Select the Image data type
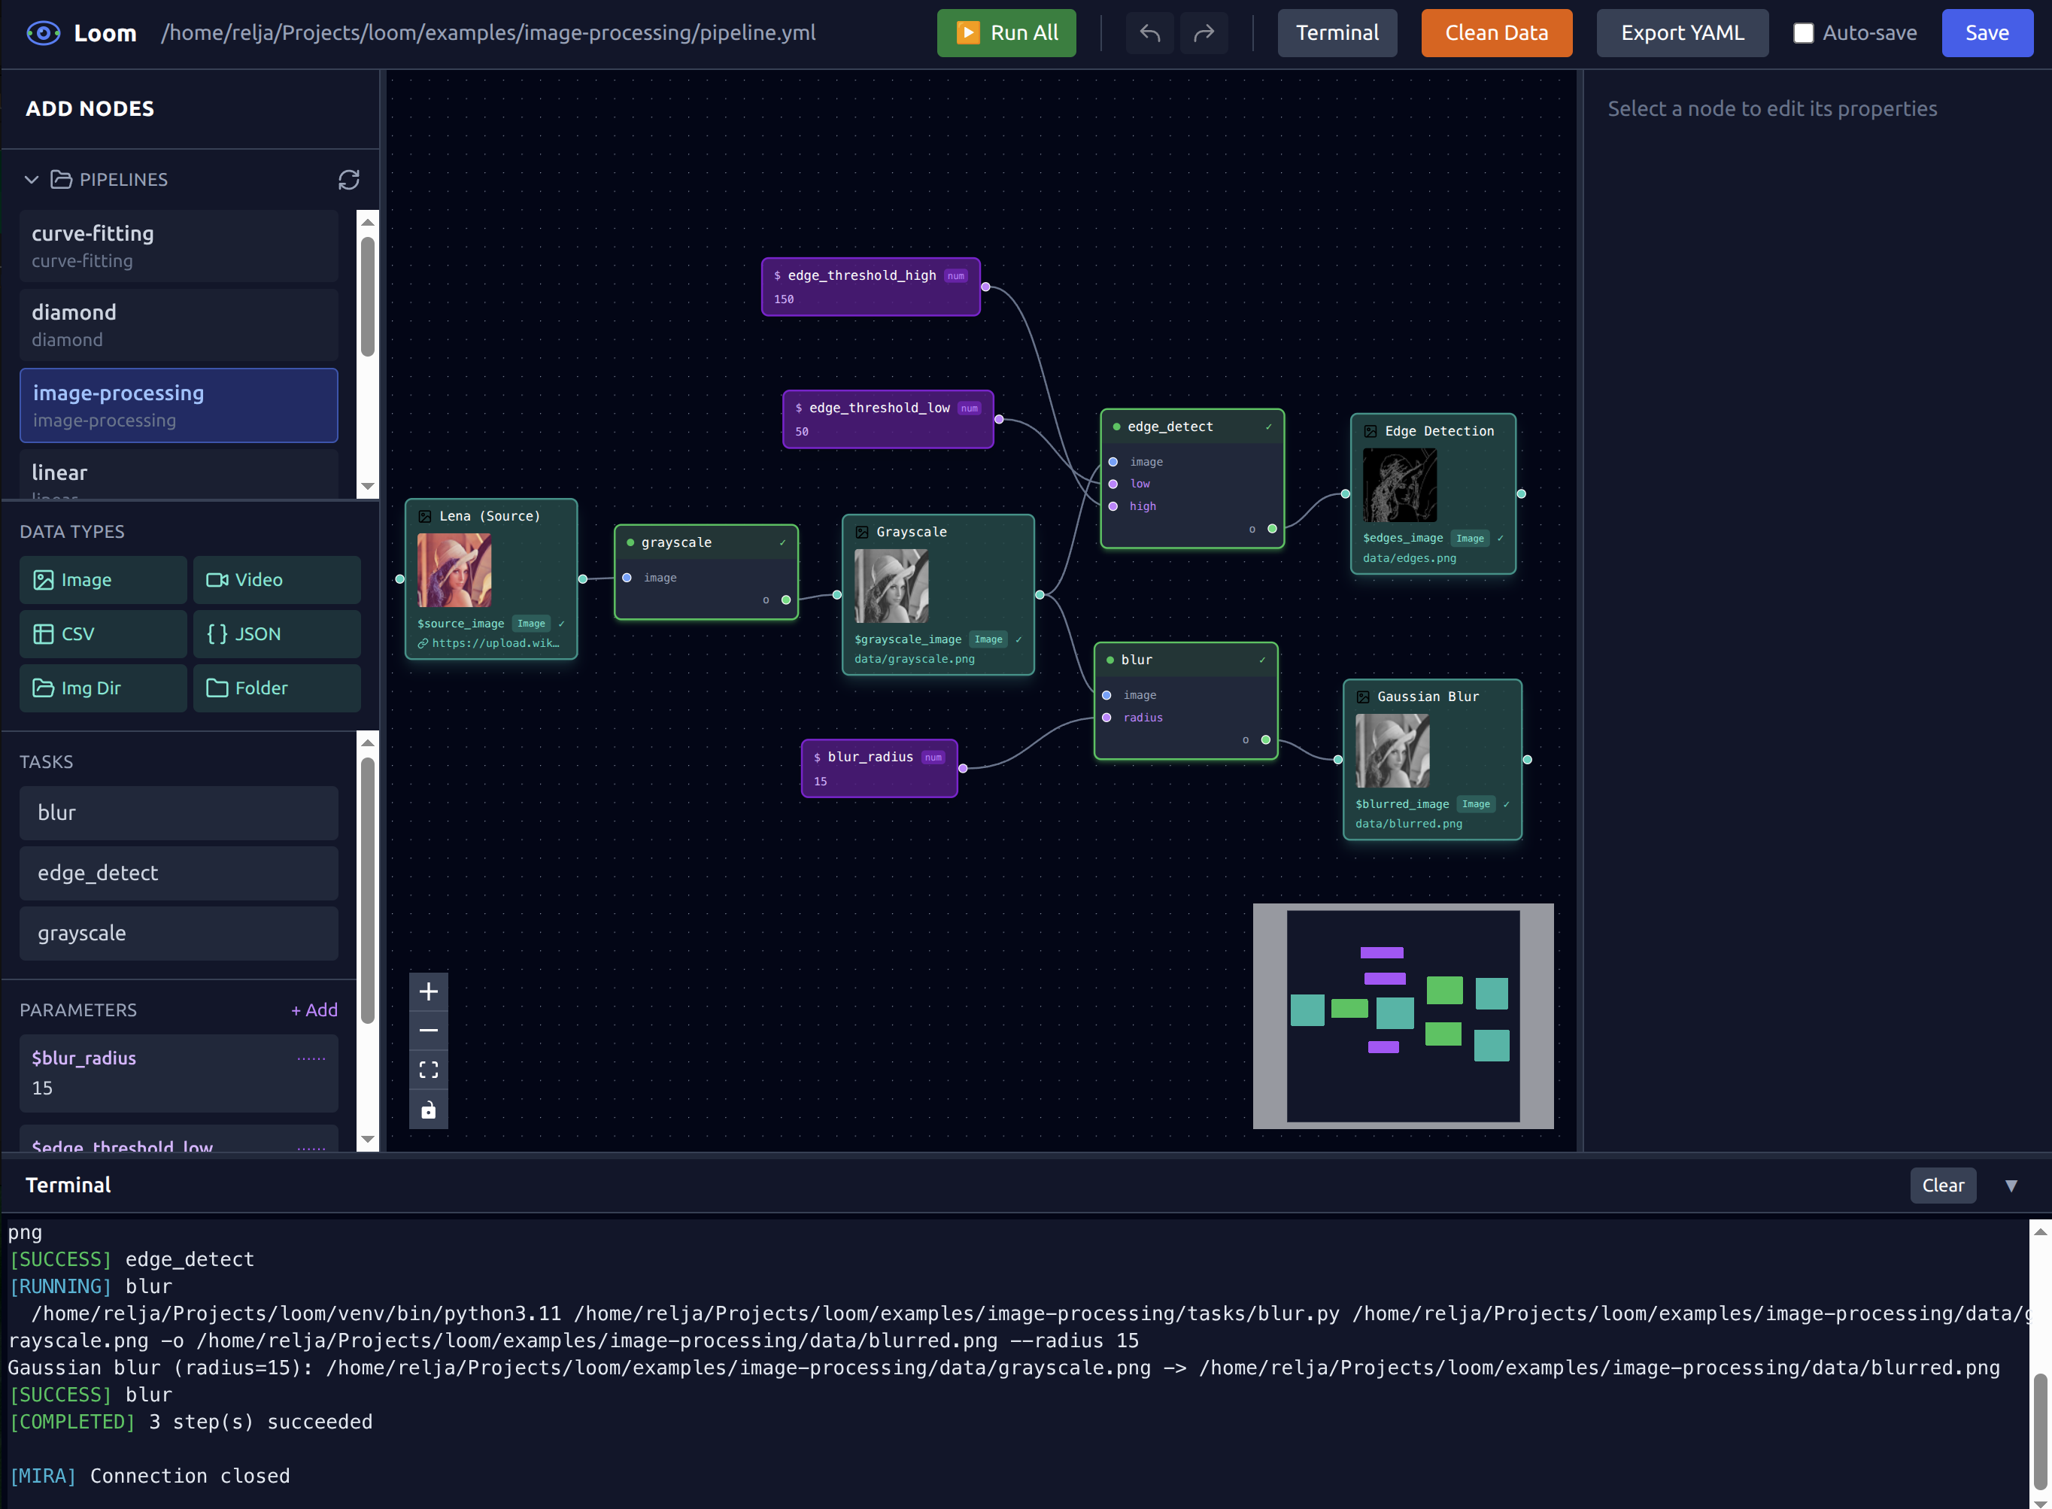The width and height of the screenshot is (2052, 1509). click(x=102, y=579)
